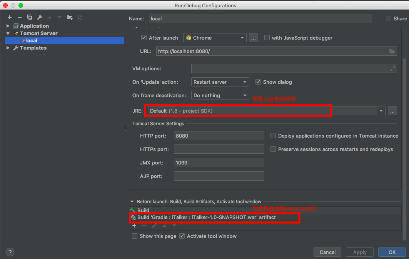Select local Tomcat configuration
The height and width of the screenshot is (259, 409).
point(64,41)
